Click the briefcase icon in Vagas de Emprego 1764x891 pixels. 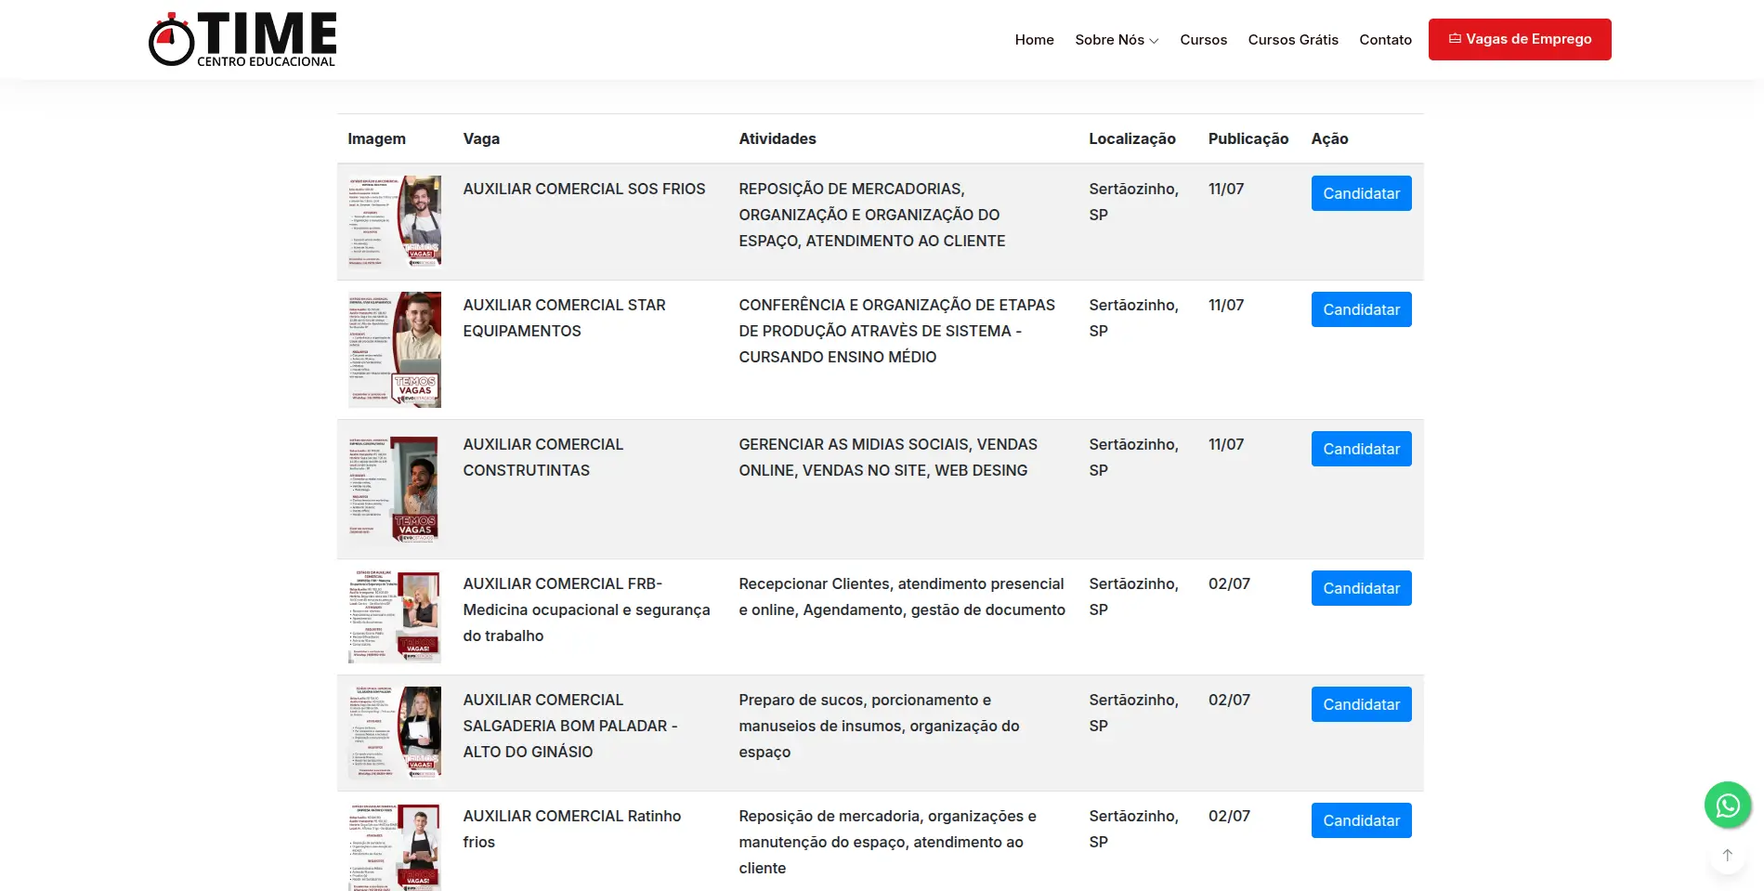[x=1454, y=38]
